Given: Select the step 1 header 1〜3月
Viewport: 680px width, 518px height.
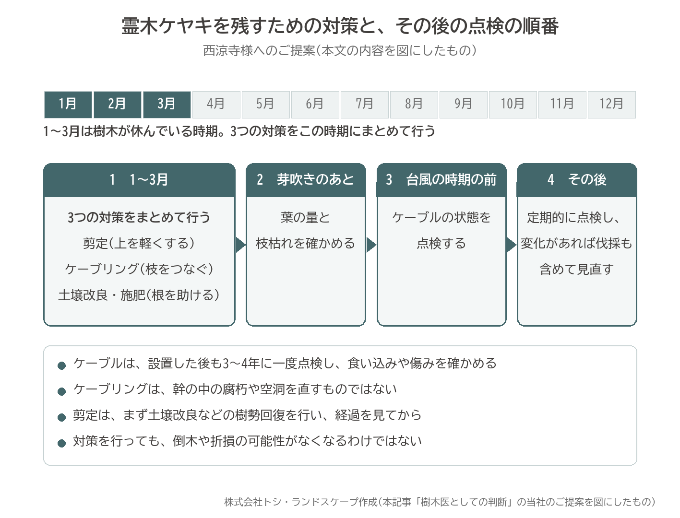Looking at the screenshot, I should [x=140, y=180].
